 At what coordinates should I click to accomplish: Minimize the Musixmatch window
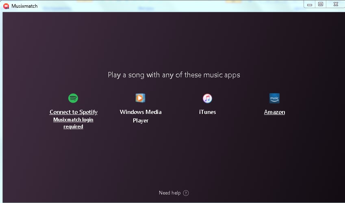pos(310,4)
